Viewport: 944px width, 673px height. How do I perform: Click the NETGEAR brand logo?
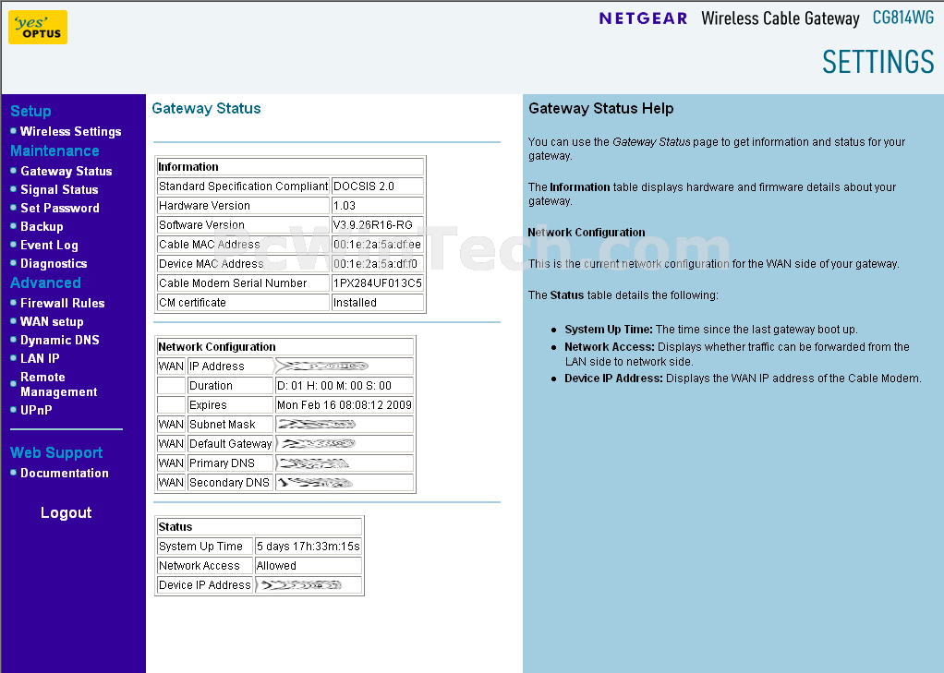click(643, 18)
